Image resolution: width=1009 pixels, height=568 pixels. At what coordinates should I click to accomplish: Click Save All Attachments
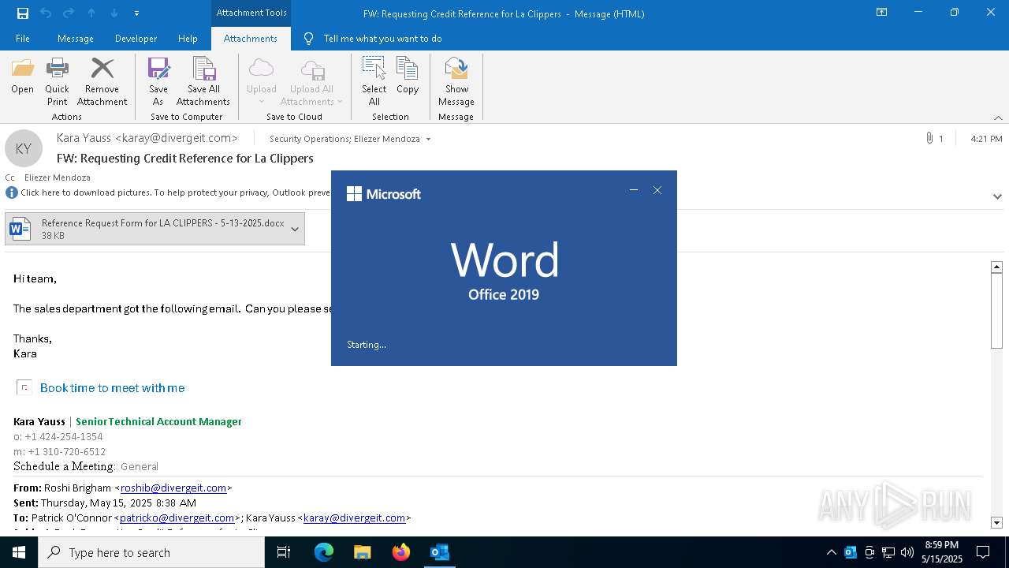pos(203,82)
